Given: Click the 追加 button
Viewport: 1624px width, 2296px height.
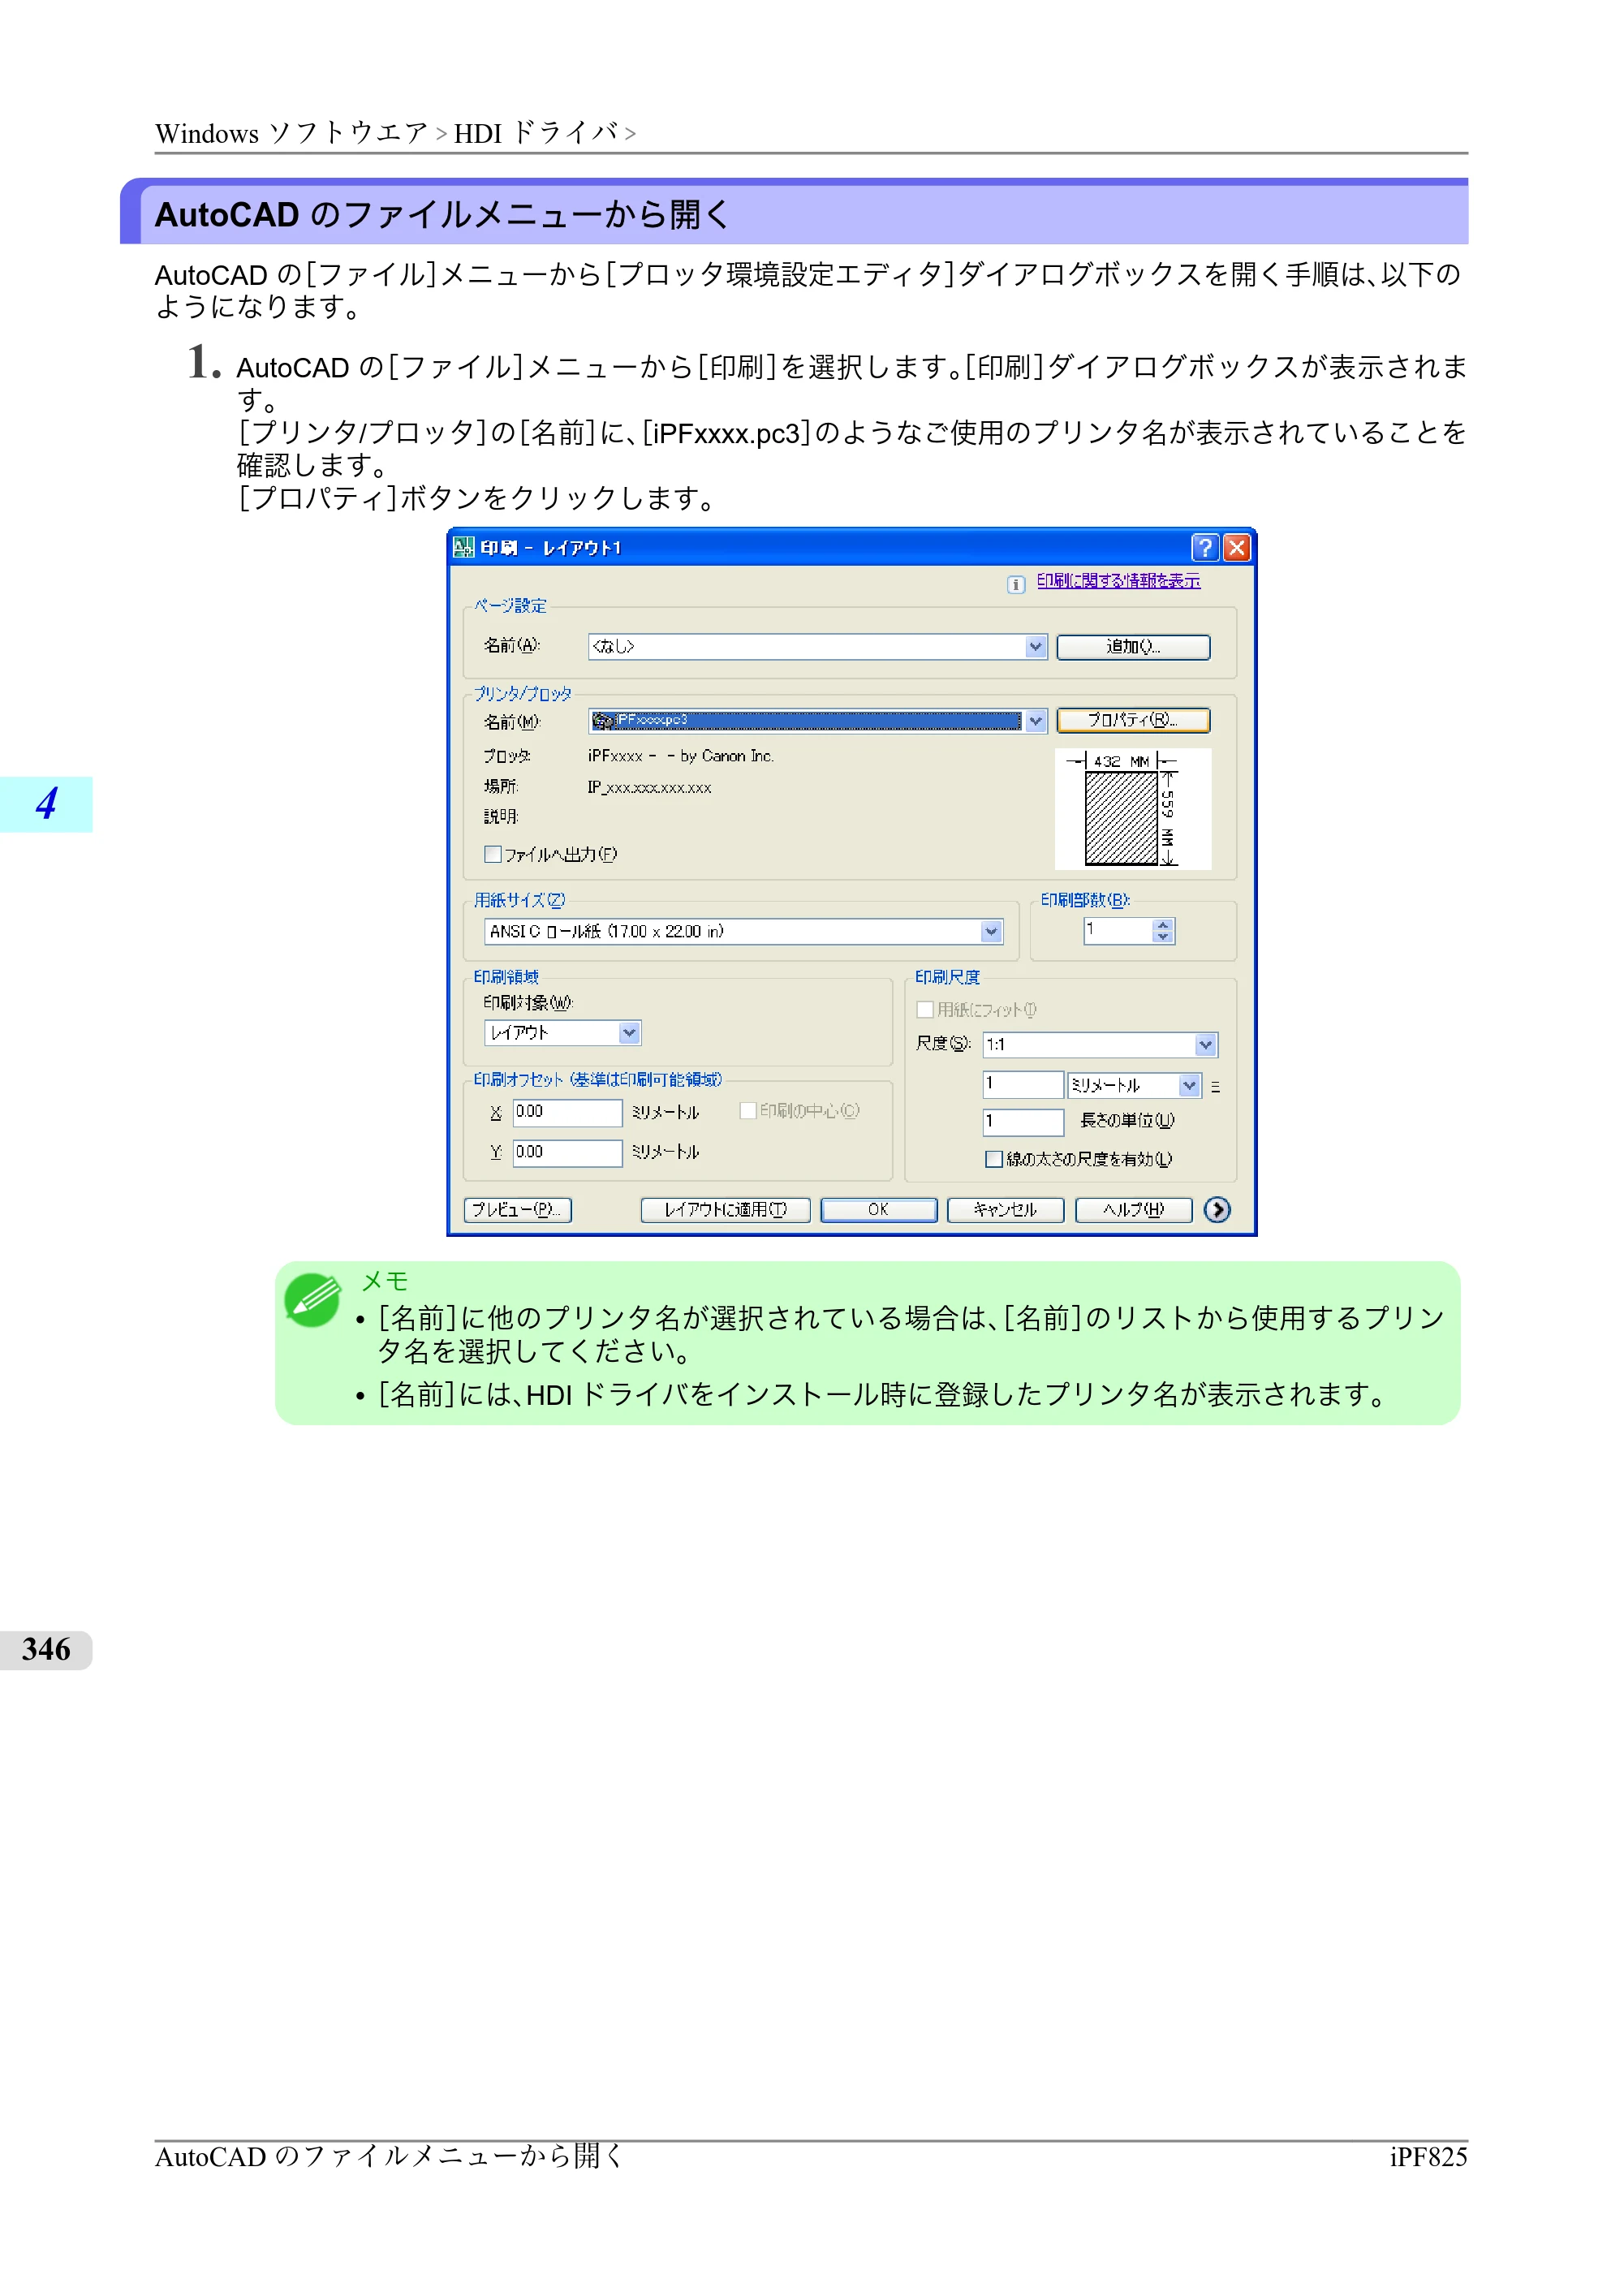Looking at the screenshot, I should pyautogui.click(x=1133, y=647).
